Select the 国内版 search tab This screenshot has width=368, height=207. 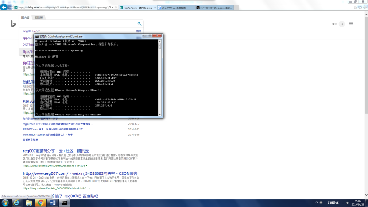click(x=25, y=18)
